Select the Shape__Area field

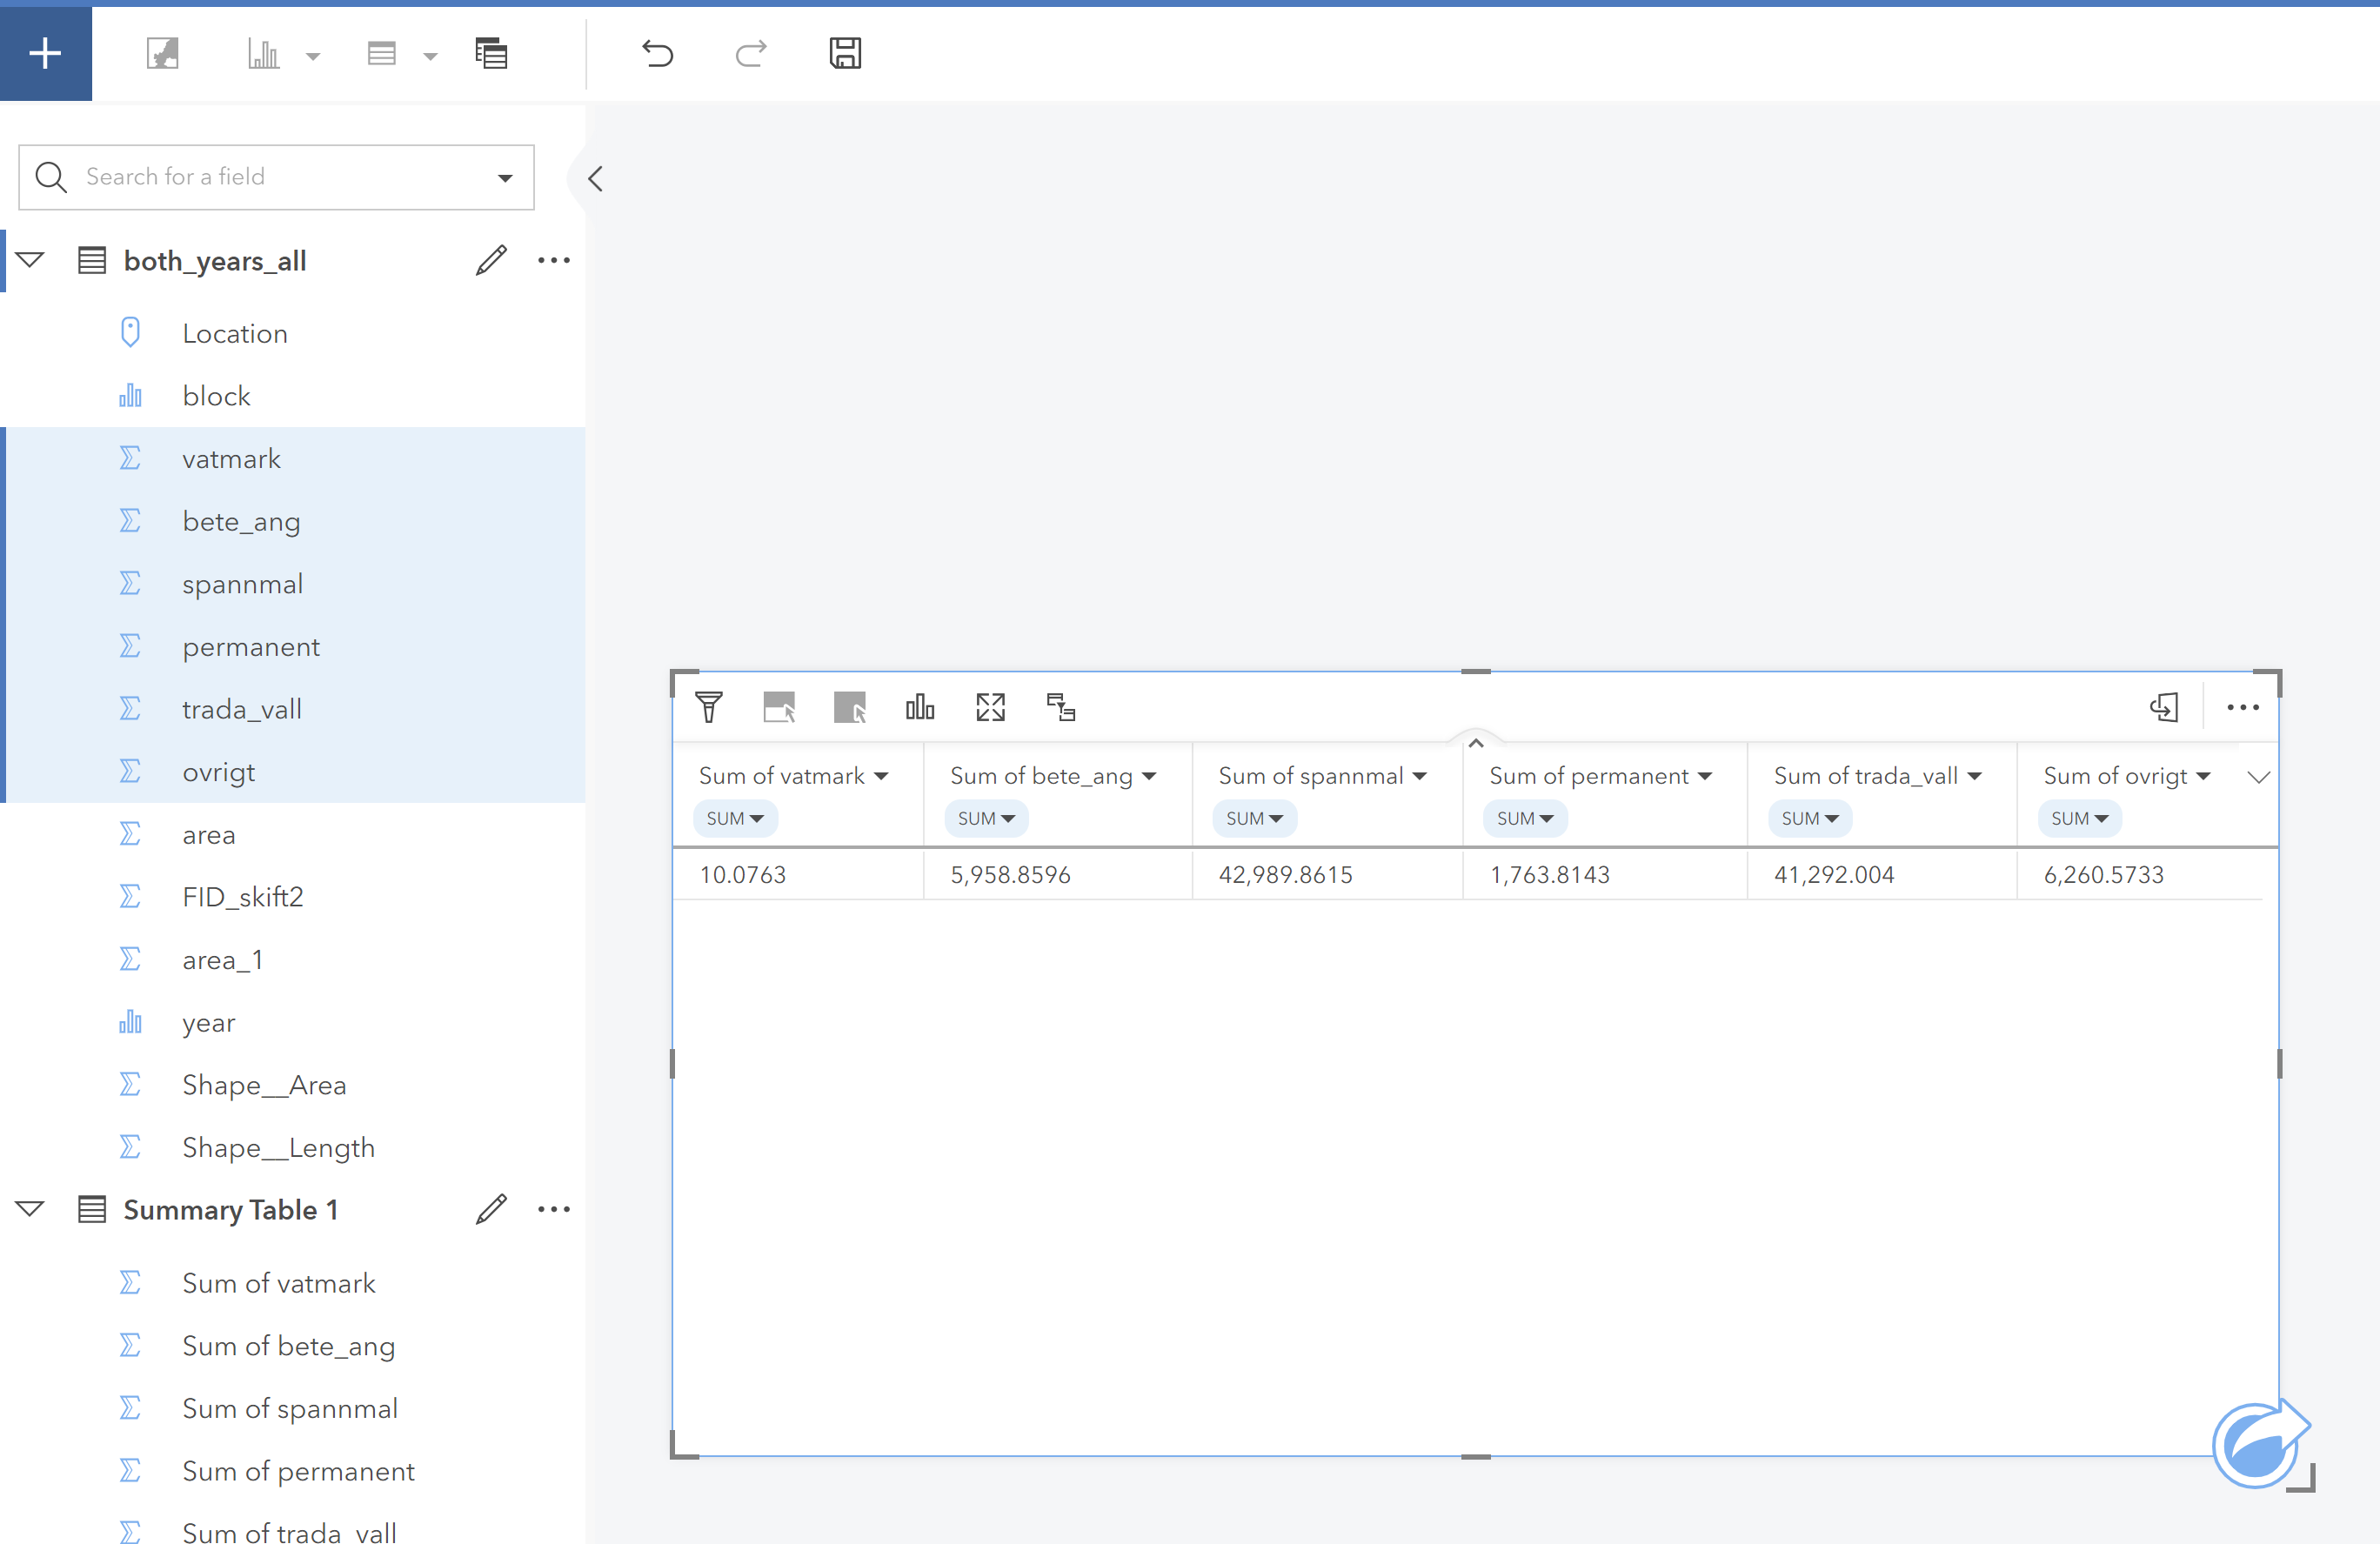pos(264,1084)
